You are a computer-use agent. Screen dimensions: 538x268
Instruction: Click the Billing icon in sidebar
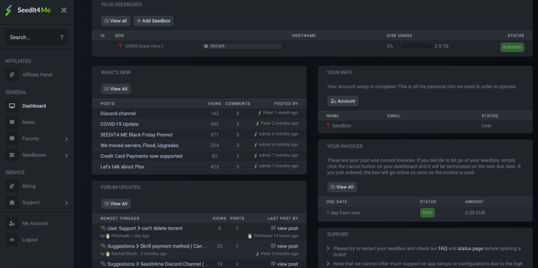(x=12, y=186)
